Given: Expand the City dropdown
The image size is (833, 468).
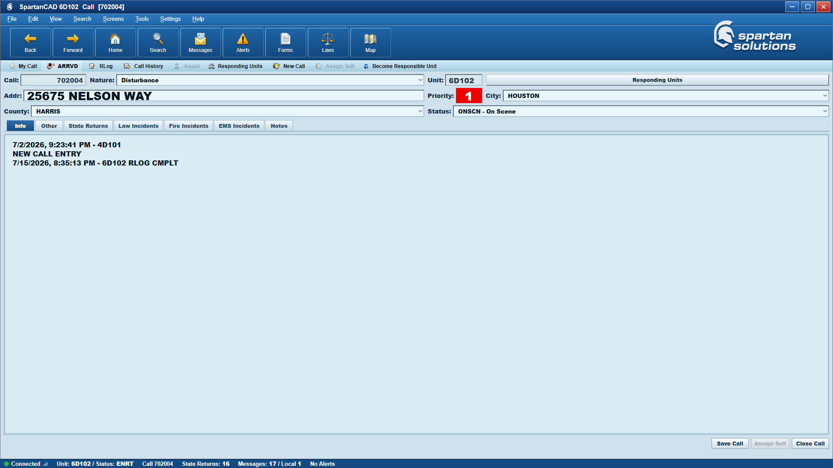Looking at the screenshot, I should [825, 96].
